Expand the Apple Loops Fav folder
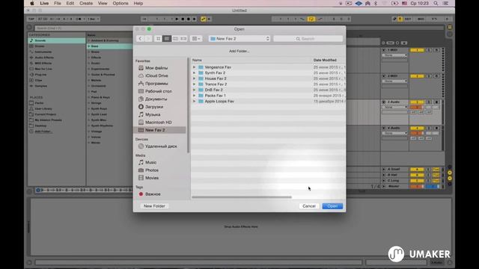The image size is (479, 269). [195, 102]
